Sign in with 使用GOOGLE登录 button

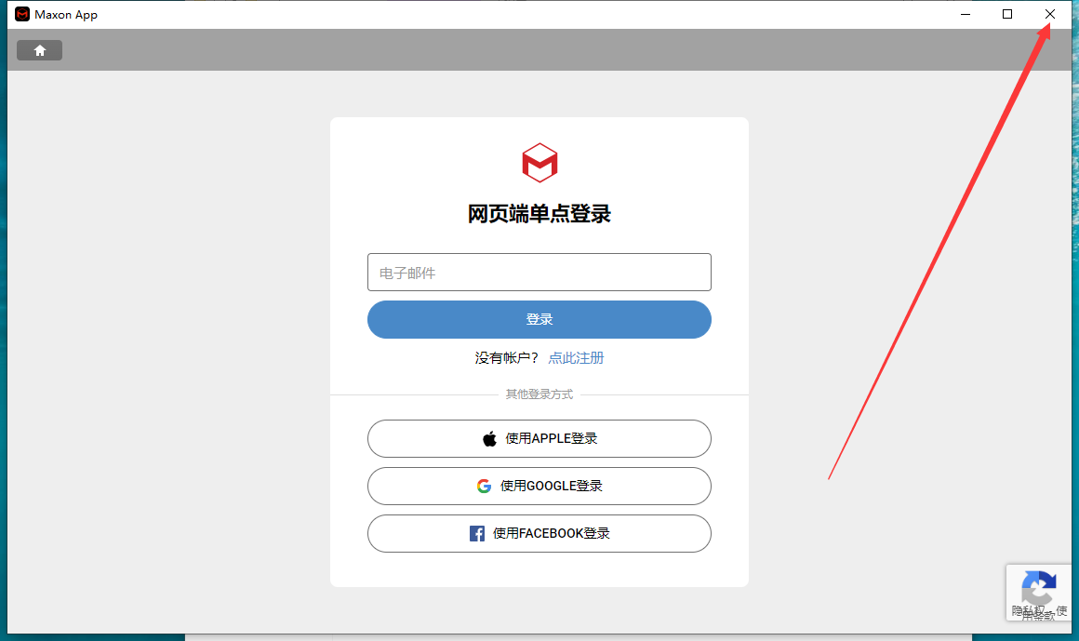click(539, 486)
